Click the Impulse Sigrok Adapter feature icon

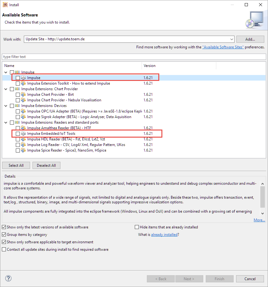(x=23, y=117)
